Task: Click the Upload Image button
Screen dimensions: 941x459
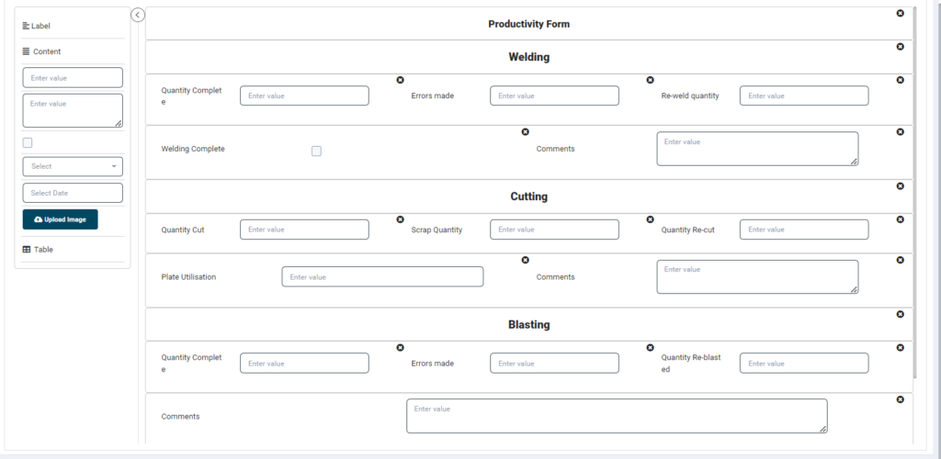Action: [60, 219]
